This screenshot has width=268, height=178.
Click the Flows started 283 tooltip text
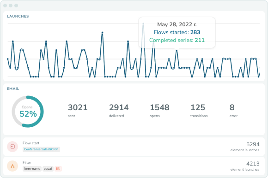pos(177,32)
